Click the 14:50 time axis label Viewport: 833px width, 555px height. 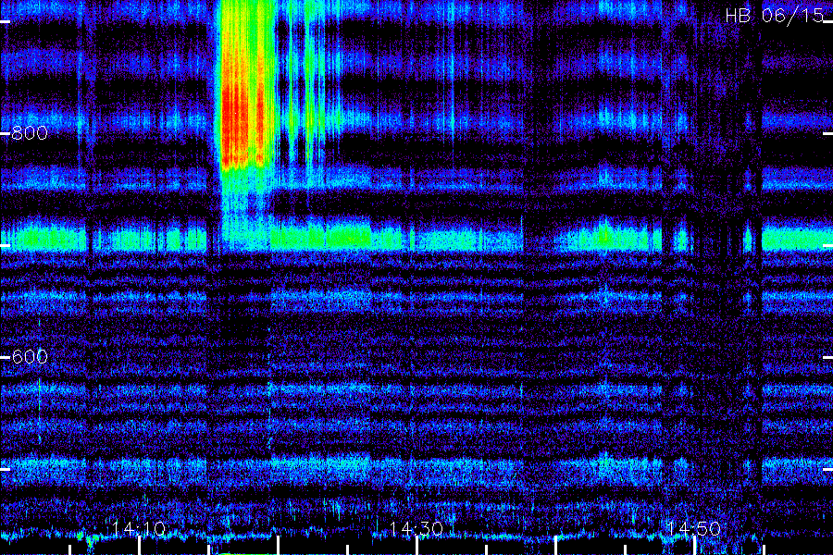pyautogui.click(x=694, y=528)
